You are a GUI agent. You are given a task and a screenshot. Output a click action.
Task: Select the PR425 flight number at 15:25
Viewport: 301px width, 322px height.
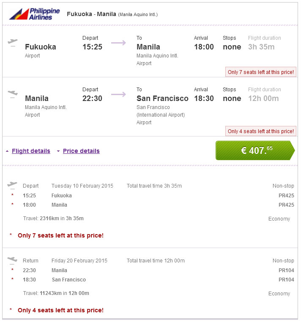(x=286, y=196)
